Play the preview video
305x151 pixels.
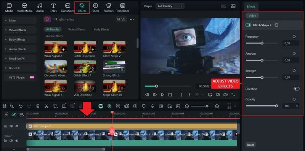(162, 95)
